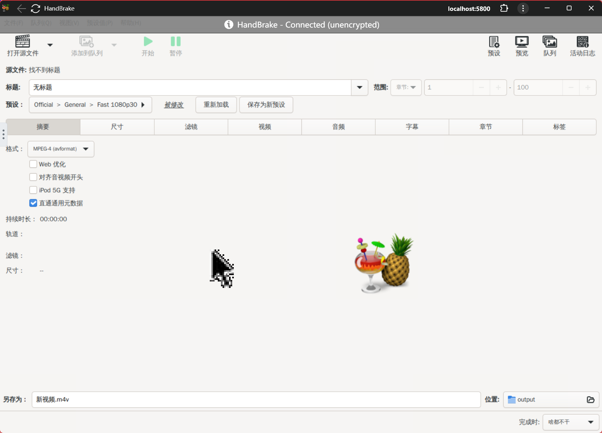Open the 帮助(H) menu
The height and width of the screenshot is (433, 602).
point(131,23)
